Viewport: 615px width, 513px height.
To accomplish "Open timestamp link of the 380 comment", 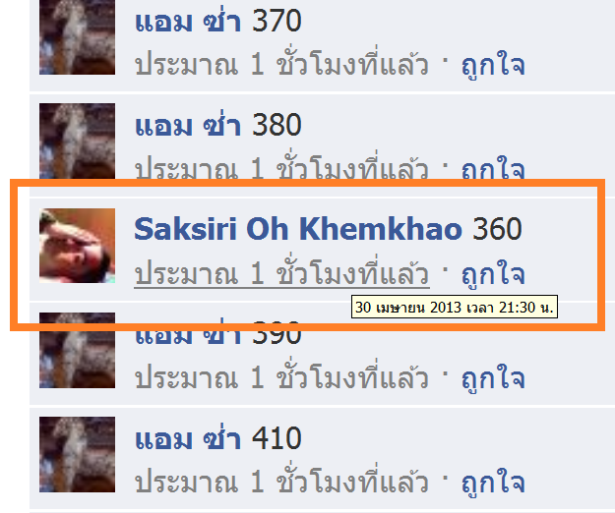I will (282, 168).
